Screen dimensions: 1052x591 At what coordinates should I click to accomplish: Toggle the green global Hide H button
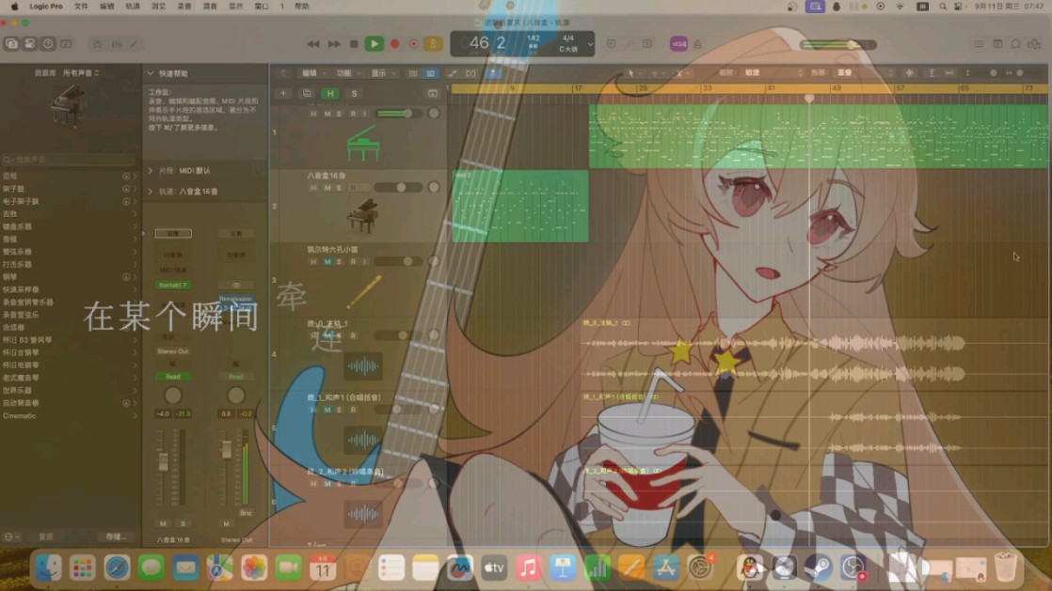pyautogui.click(x=330, y=93)
